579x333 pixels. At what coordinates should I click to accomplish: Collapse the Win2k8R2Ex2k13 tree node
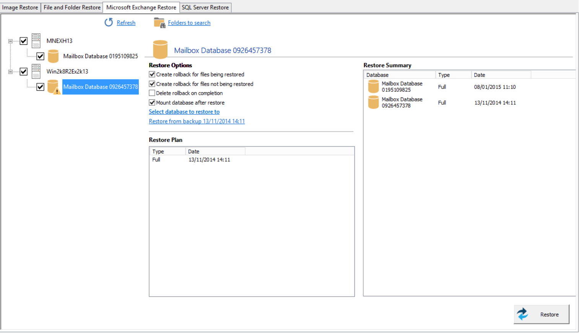[11, 71]
